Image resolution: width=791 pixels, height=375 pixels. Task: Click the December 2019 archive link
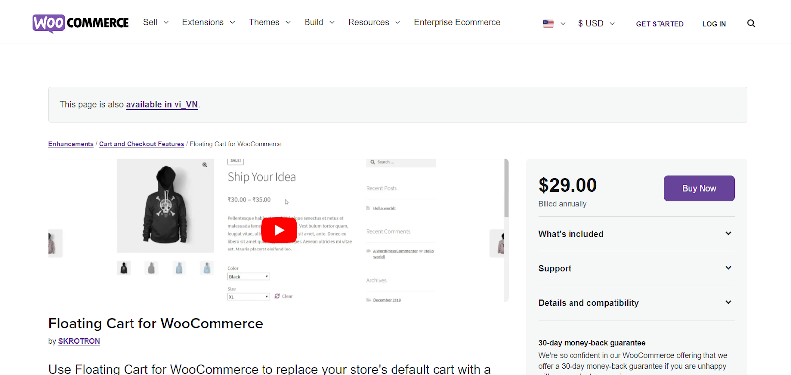point(387,300)
